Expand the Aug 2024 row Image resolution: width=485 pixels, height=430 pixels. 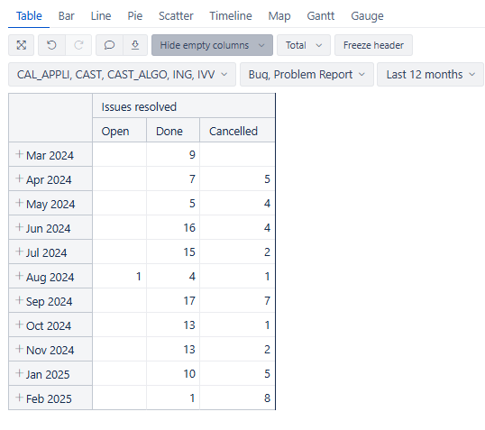[x=19, y=276]
